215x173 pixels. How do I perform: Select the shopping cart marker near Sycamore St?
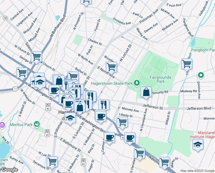point(52,161)
